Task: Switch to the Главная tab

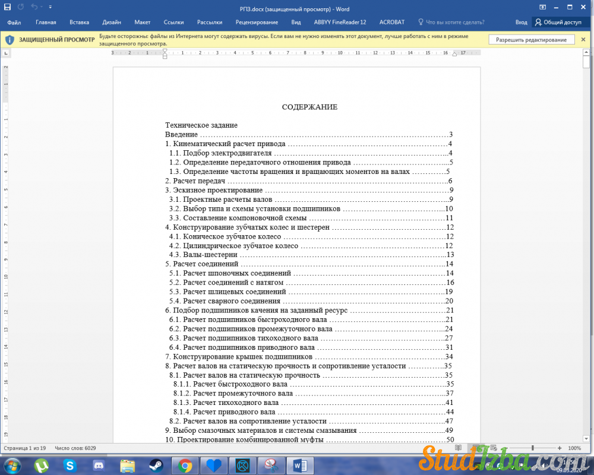Action: point(46,23)
